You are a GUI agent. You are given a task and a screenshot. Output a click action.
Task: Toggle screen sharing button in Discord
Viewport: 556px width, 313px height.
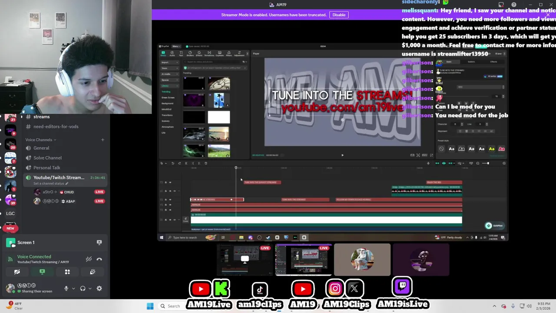42,272
